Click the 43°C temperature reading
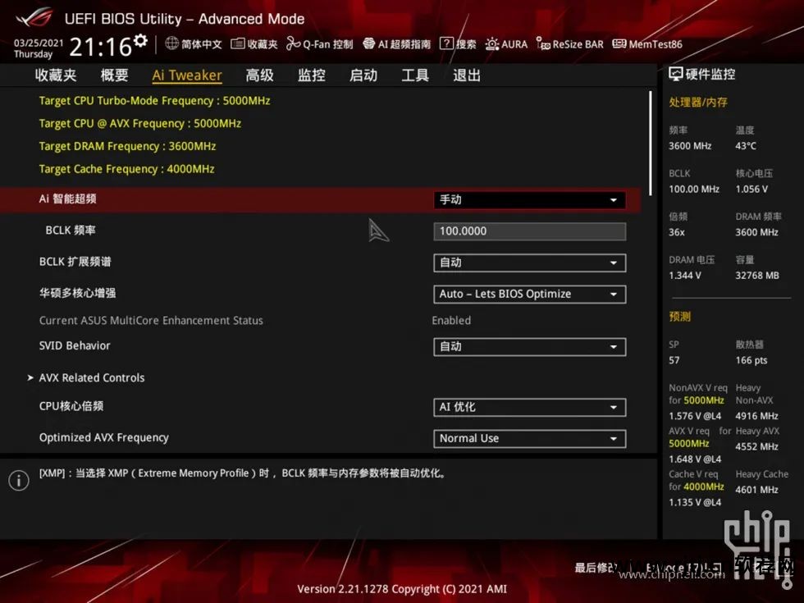This screenshot has height=603, width=804. (x=746, y=146)
